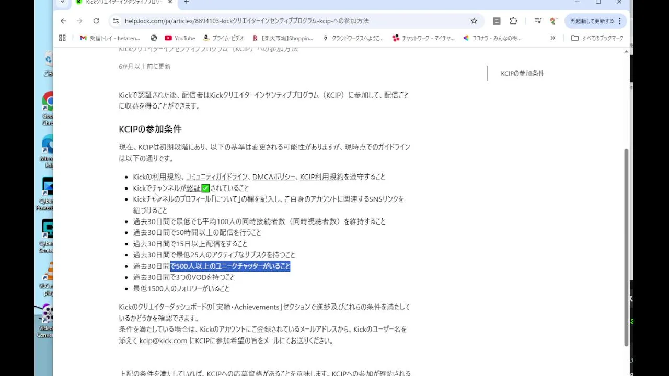
Task: Open the KCIP利用規約 link
Action: (x=321, y=177)
